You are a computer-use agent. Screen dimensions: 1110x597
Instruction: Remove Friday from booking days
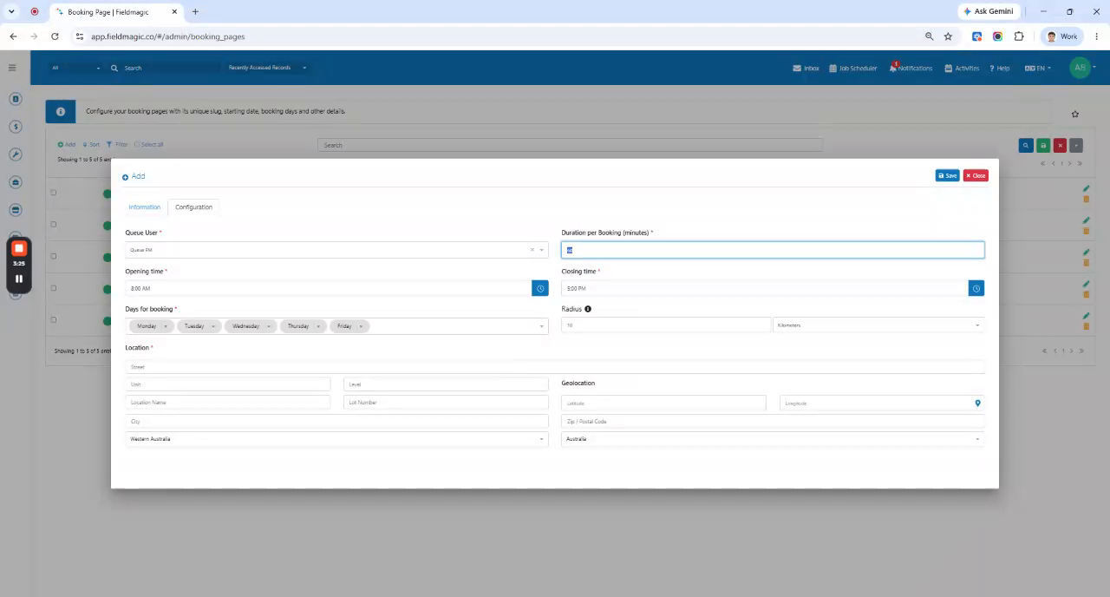[361, 326]
